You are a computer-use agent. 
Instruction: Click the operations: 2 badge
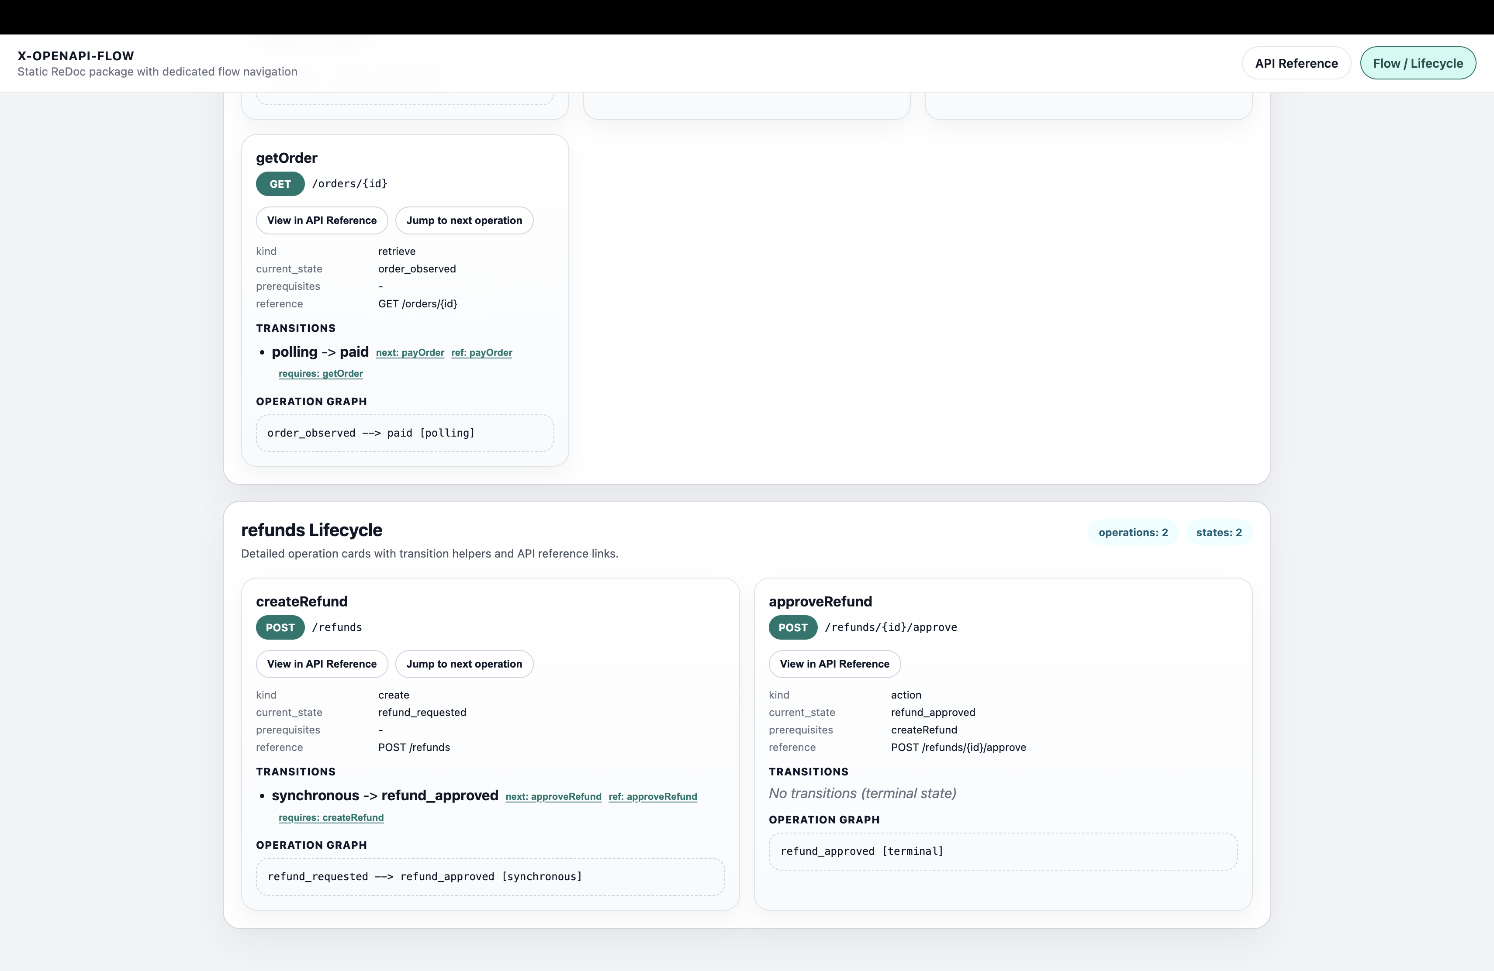tap(1132, 531)
